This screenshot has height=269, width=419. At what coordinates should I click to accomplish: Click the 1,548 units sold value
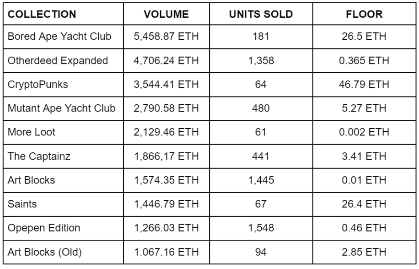[x=261, y=227]
